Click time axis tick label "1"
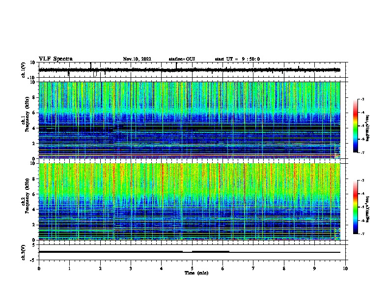The width and height of the screenshot is (389, 301). click(69, 269)
